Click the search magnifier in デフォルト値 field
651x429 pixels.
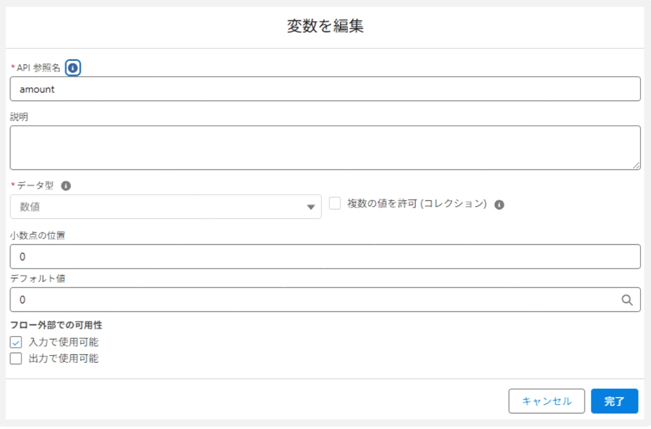point(627,300)
